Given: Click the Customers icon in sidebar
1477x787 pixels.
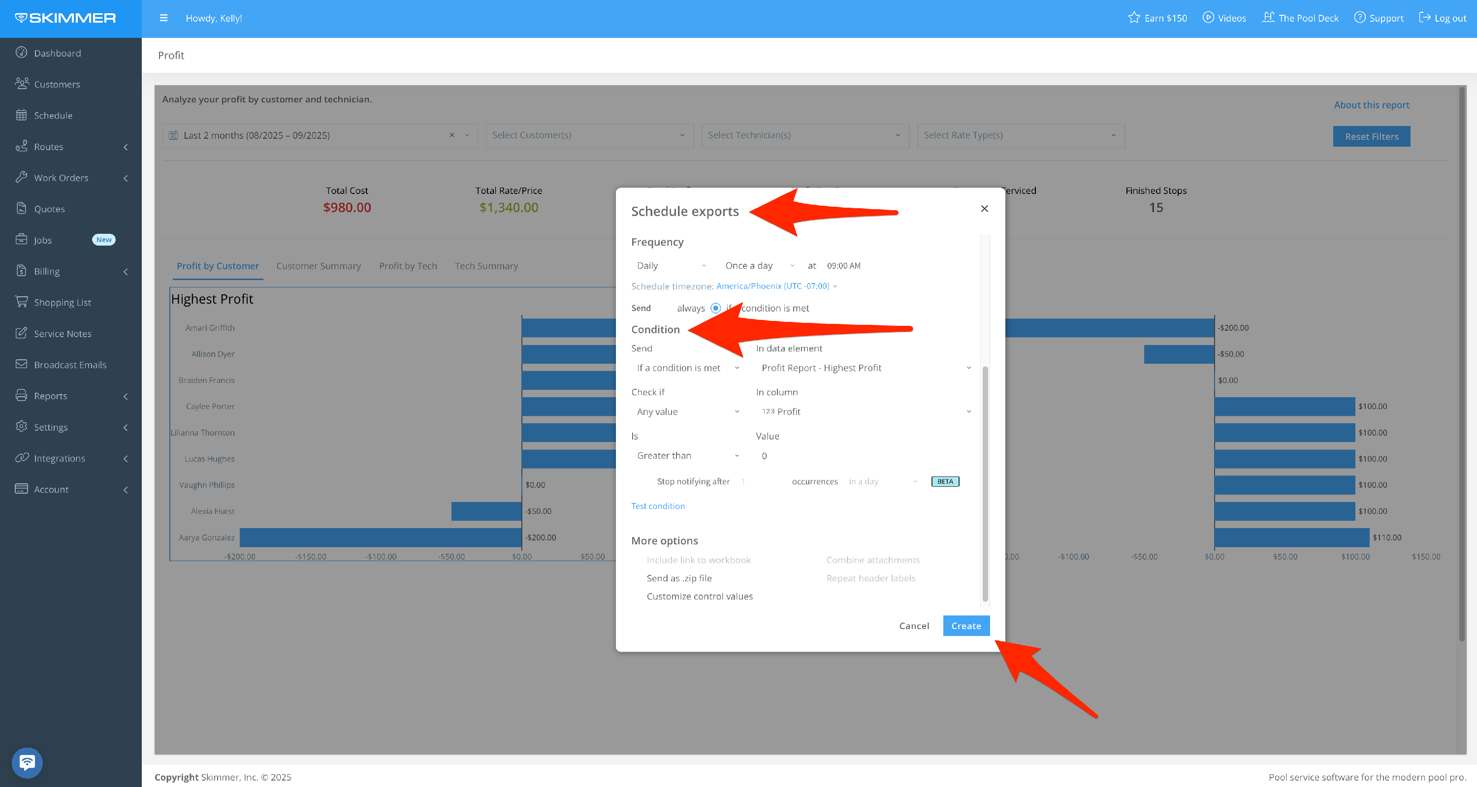Looking at the screenshot, I should tap(21, 84).
